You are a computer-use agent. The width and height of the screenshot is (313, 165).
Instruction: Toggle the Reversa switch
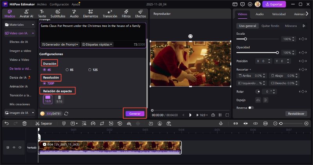click(x=251, y=108)
